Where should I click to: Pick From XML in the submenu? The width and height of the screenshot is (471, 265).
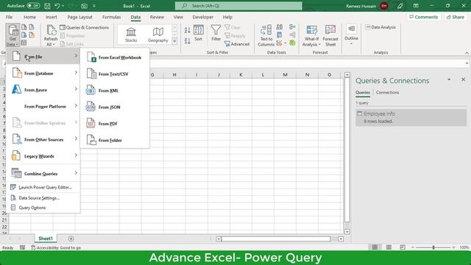[115, 91]
